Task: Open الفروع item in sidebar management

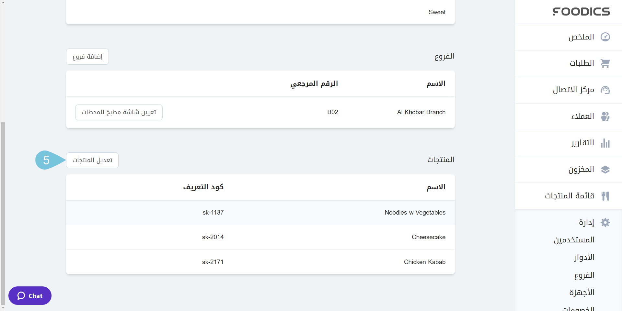Action: point(584,275)
